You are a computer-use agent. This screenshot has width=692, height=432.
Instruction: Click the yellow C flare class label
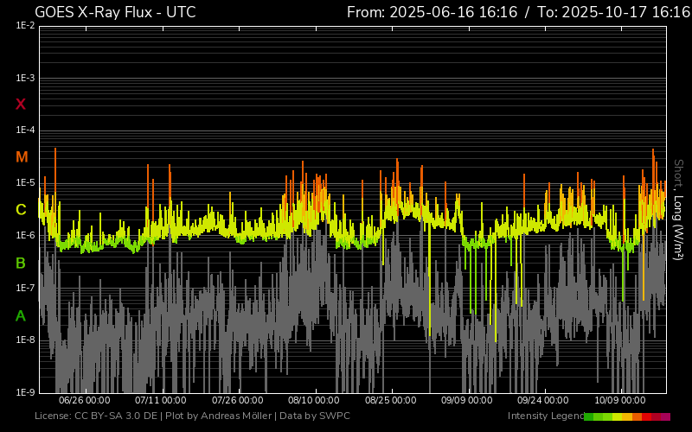pyautogui.click(x=21, y=210)
